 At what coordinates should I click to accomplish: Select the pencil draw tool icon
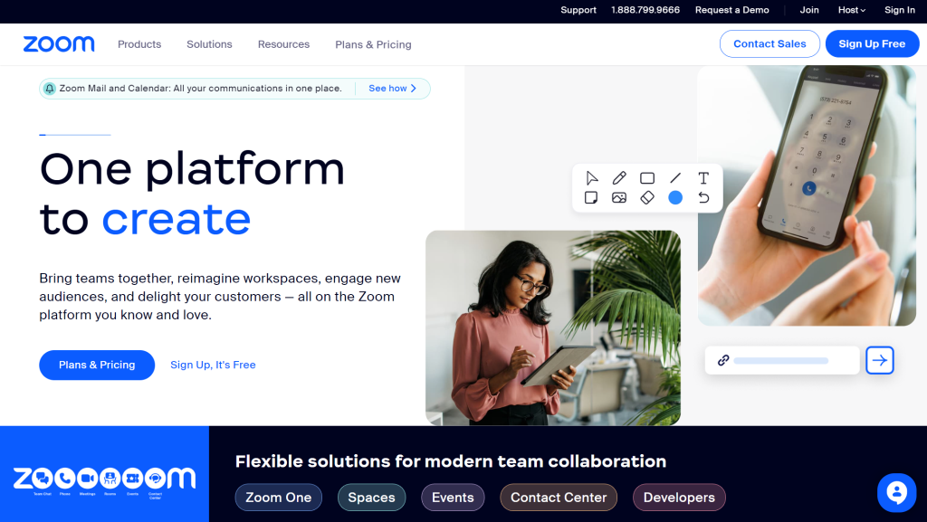pos(619,177)
